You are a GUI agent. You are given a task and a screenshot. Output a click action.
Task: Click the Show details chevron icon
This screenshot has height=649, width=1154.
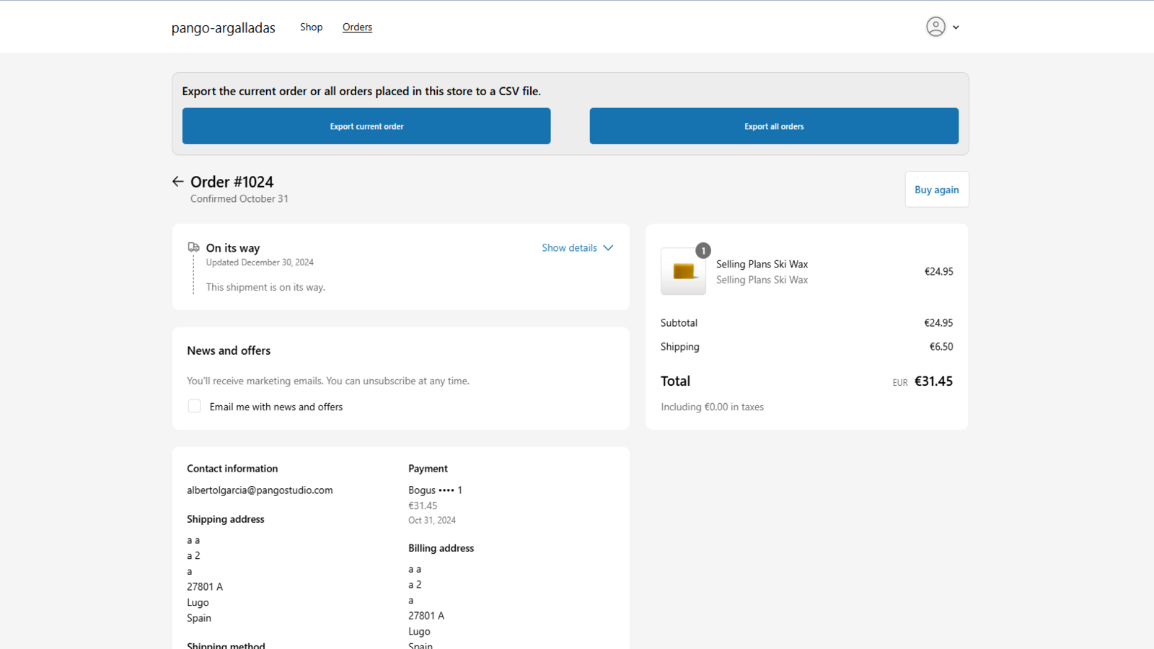(608, 247)
